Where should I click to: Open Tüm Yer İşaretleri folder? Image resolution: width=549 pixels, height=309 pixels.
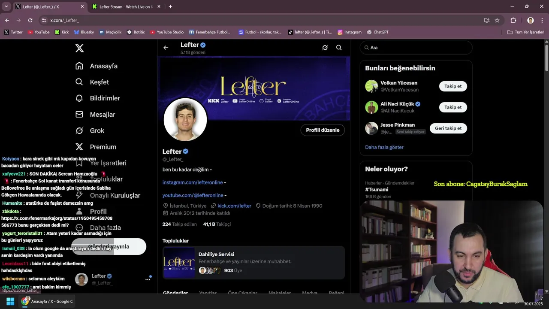[x=526, y=32]
